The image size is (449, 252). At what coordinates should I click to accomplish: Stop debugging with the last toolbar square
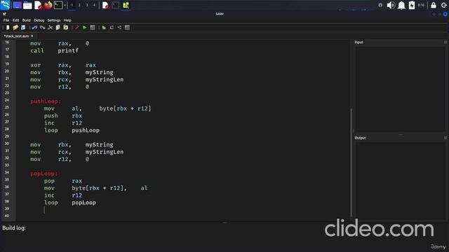pos(127,28)
